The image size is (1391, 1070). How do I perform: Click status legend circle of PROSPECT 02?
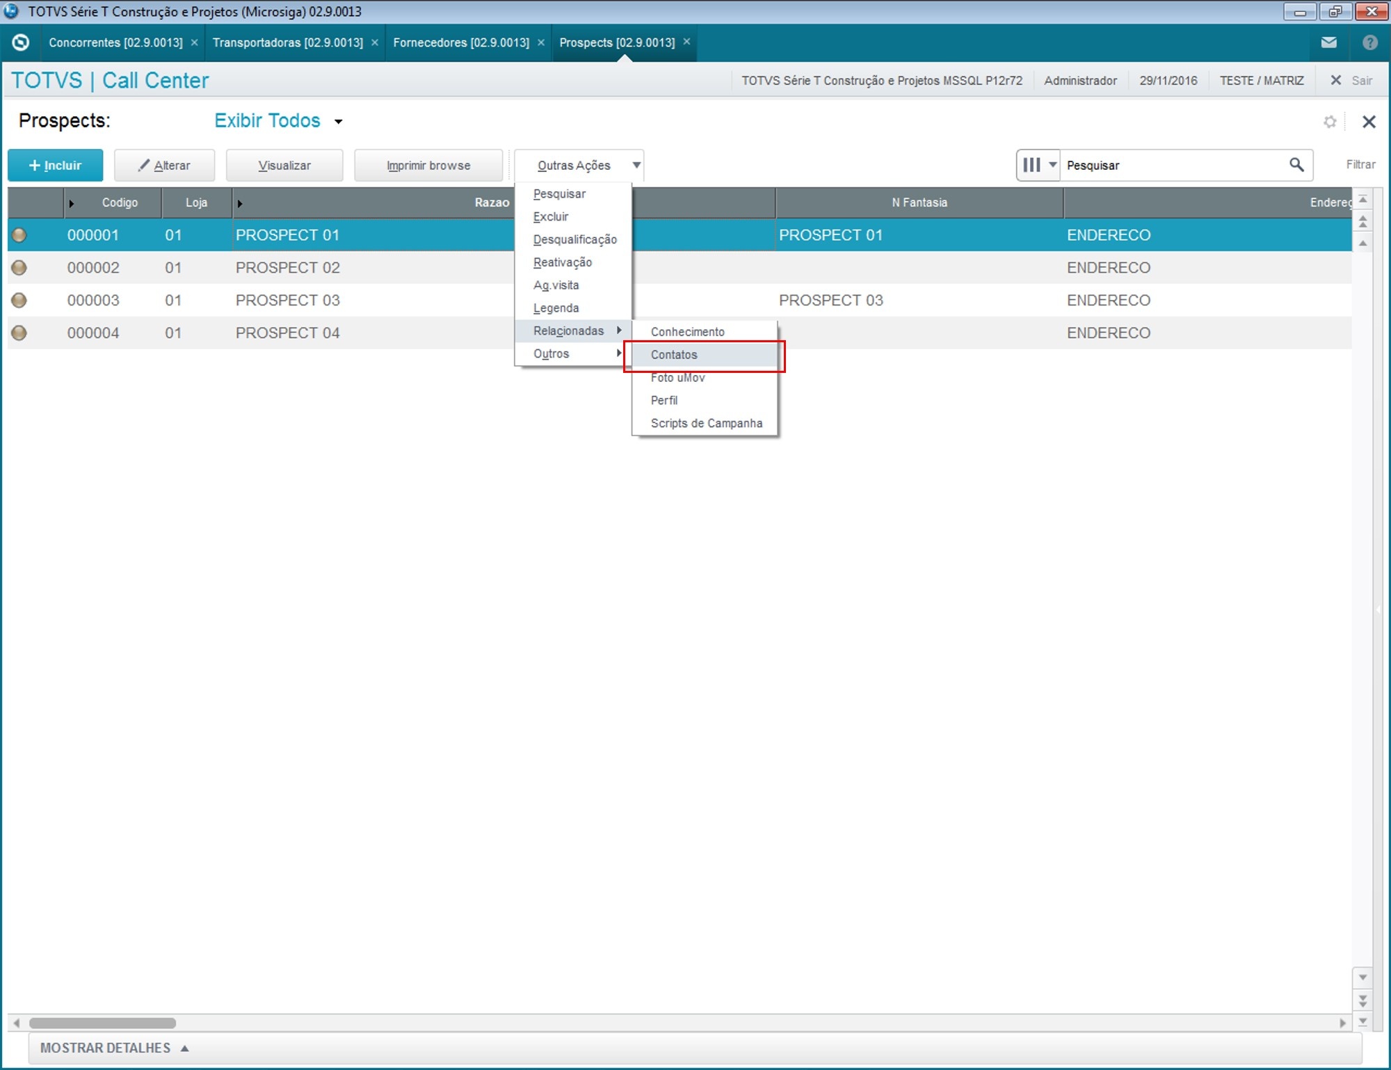tap(19, 267)
